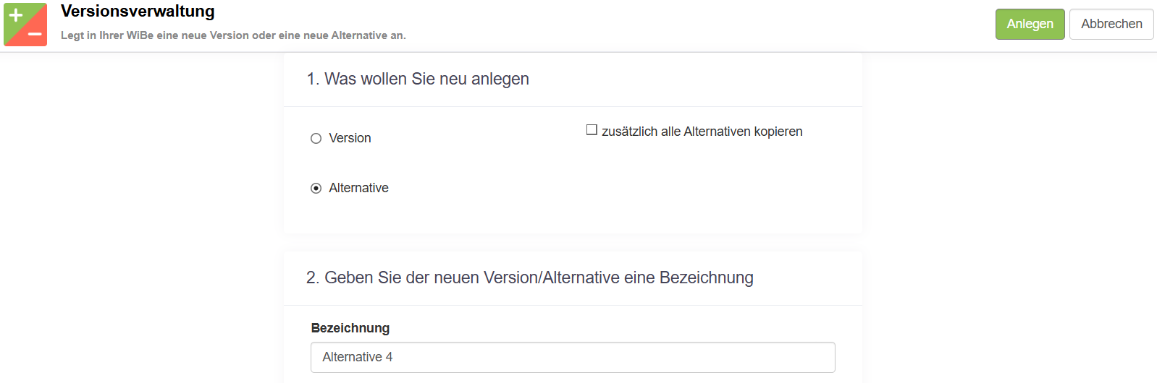This screenshot has height=383, width=1157.
Task: Enable the 'zusätzlich alle Alternativen kopieren' checkbox
Action: coord(592,130)
